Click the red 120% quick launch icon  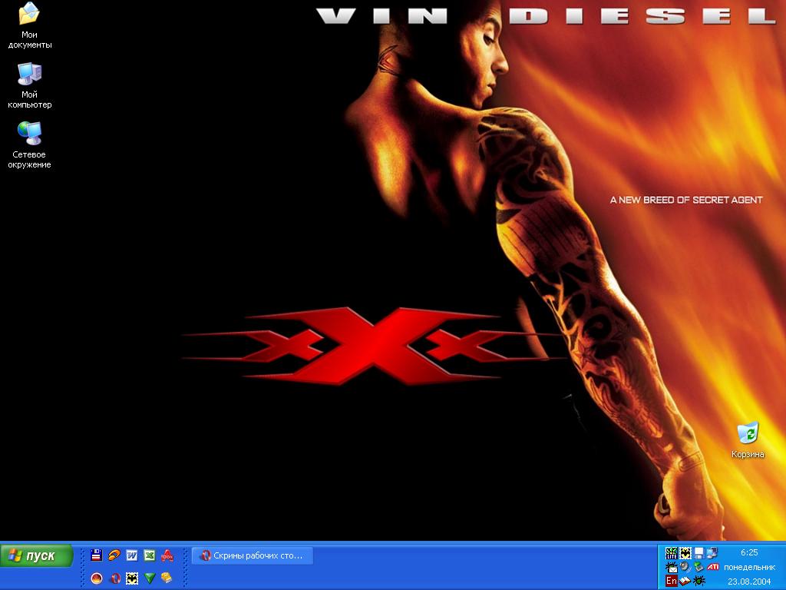(x=167, y=555)
